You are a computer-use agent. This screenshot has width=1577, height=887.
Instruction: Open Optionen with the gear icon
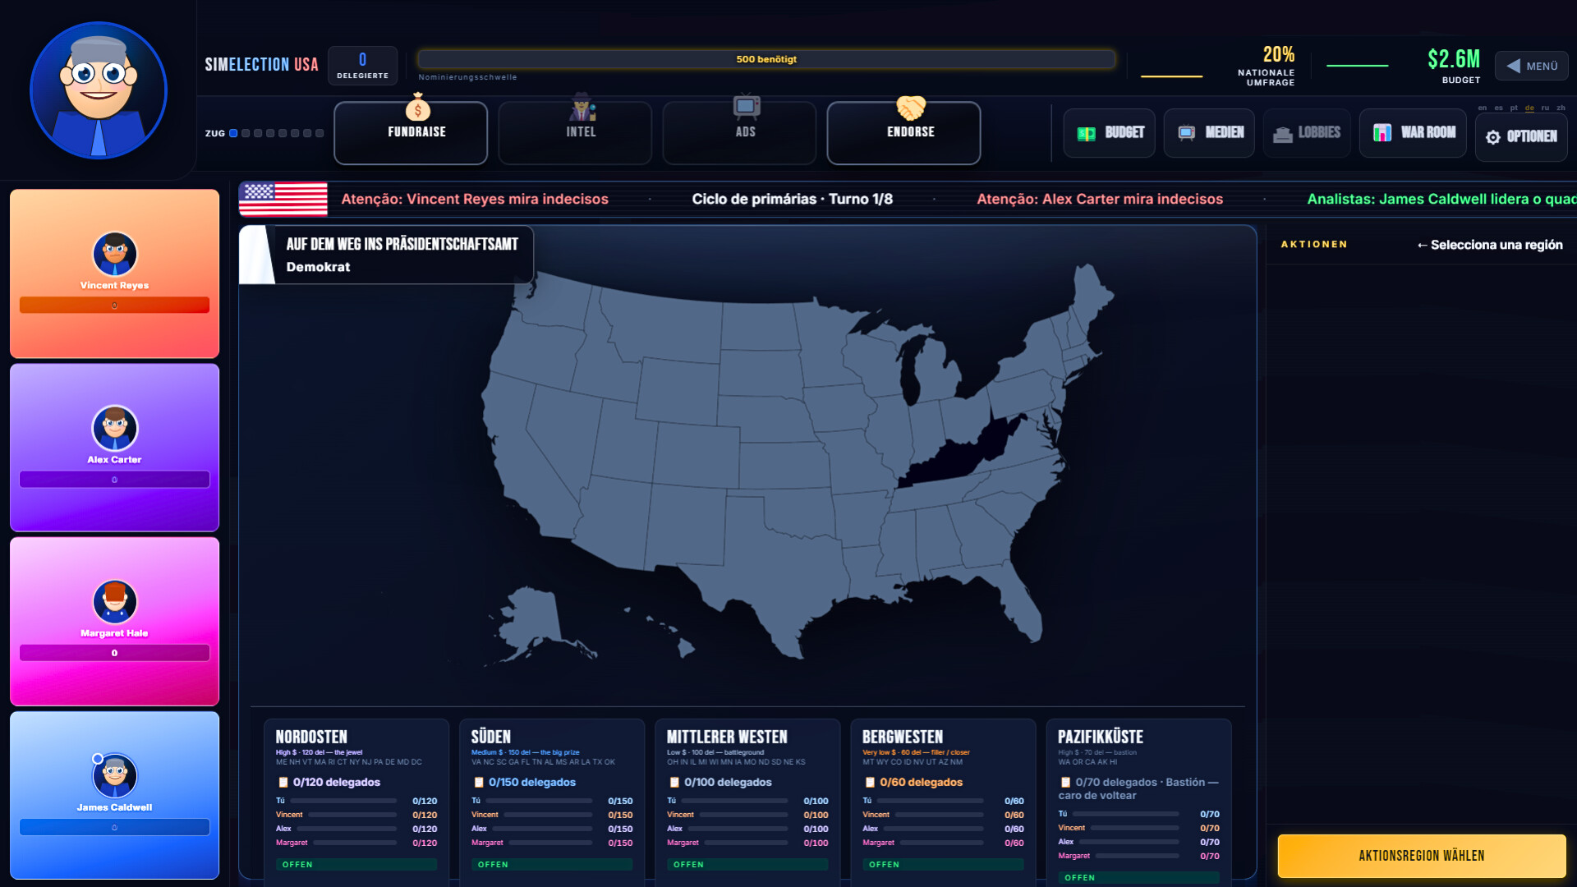1493,137
